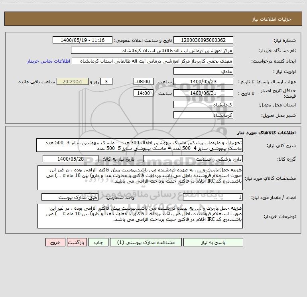This screenshot has width=307, height=297.
Task: Click the need date field 1400/05/28
Action: pyautogui.click(x=71, y=159)
